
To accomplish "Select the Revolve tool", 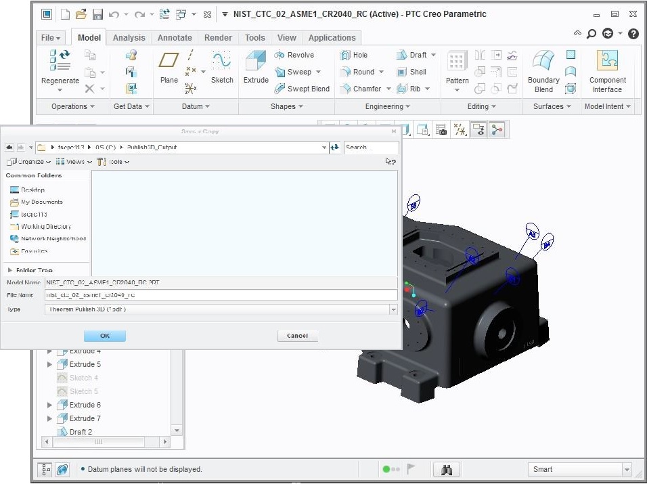I will 294,55.
